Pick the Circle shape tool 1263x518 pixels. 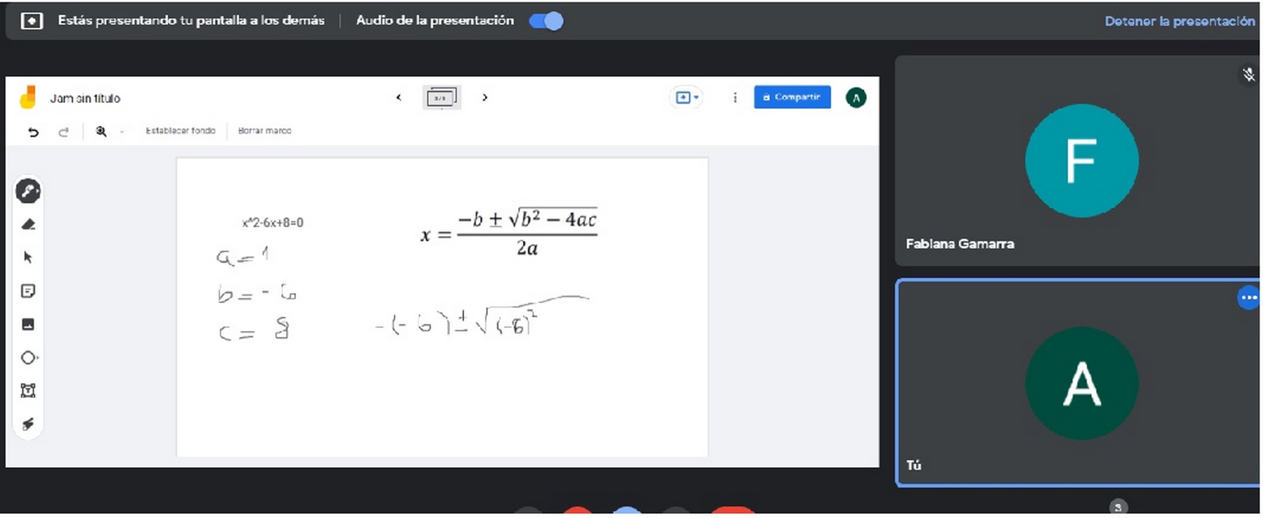(x=28, y=357)
